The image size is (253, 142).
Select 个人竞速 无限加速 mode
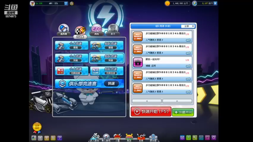point(72,71)
